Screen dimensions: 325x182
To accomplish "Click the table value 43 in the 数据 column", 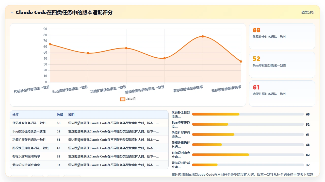I will (x=58, y=148).
